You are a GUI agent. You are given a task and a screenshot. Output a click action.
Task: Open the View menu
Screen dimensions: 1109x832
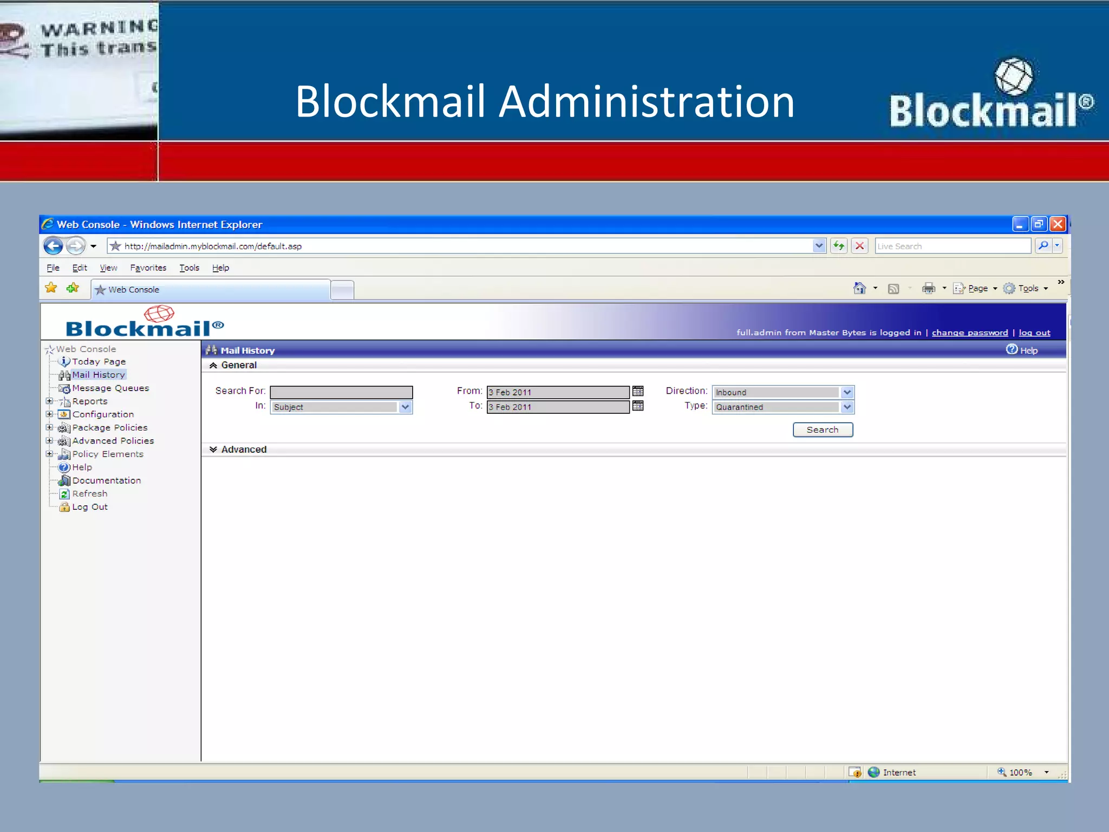coord(108,268)
